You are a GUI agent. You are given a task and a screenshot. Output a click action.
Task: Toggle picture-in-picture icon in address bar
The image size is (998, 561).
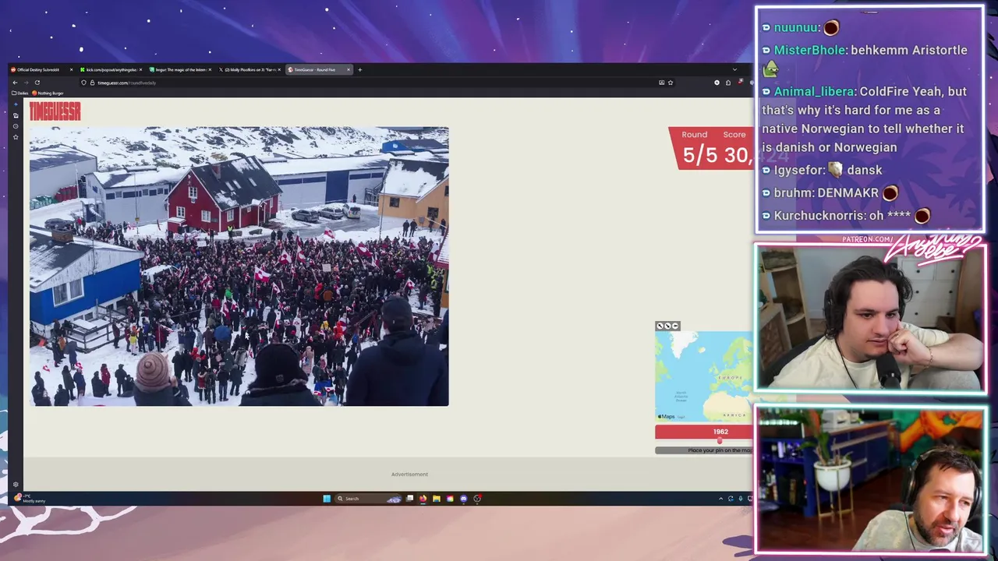tap(662, 83)
